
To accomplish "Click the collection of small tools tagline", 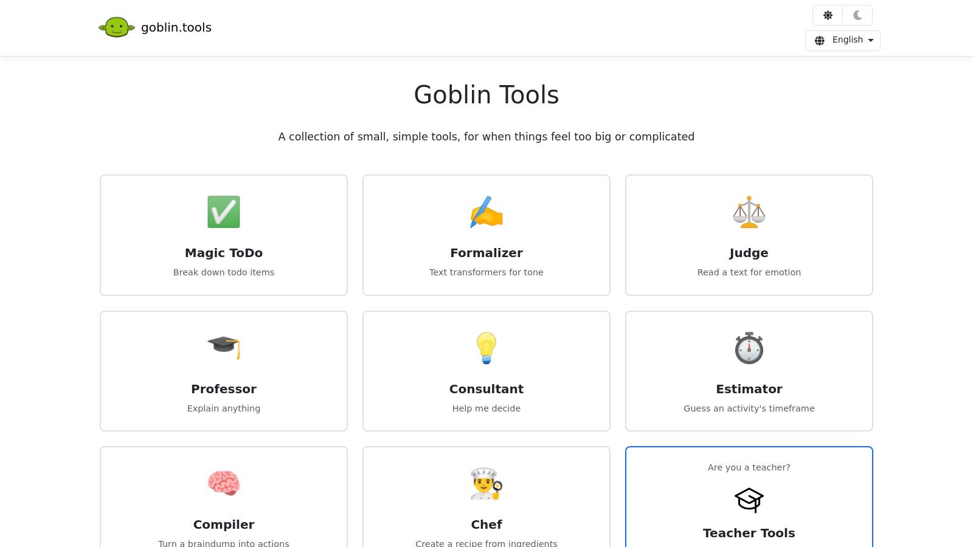I will [486, 137].
